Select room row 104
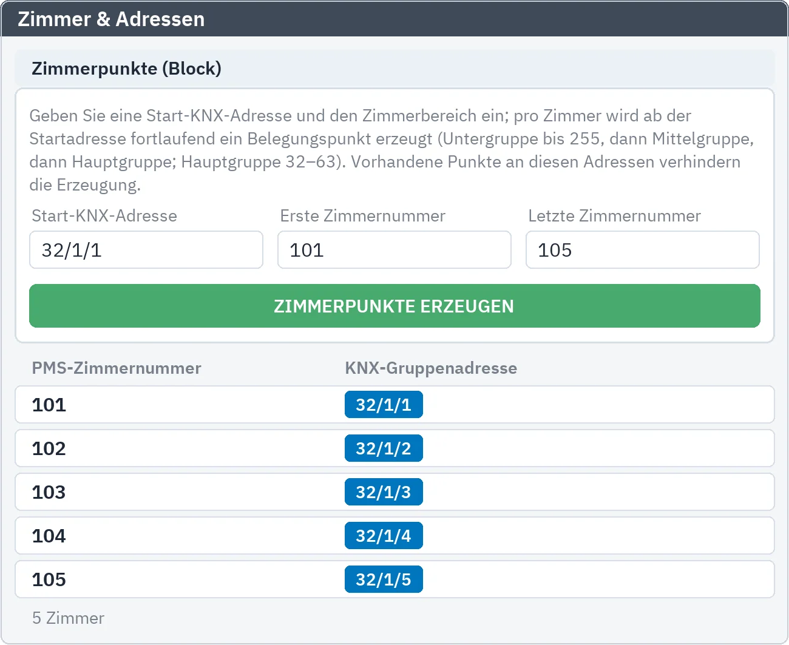Viewport: 789px width, 645px height. 394,536
